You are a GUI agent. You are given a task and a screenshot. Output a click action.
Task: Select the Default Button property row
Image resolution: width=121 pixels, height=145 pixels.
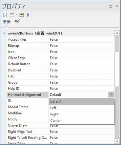point(61,64)
